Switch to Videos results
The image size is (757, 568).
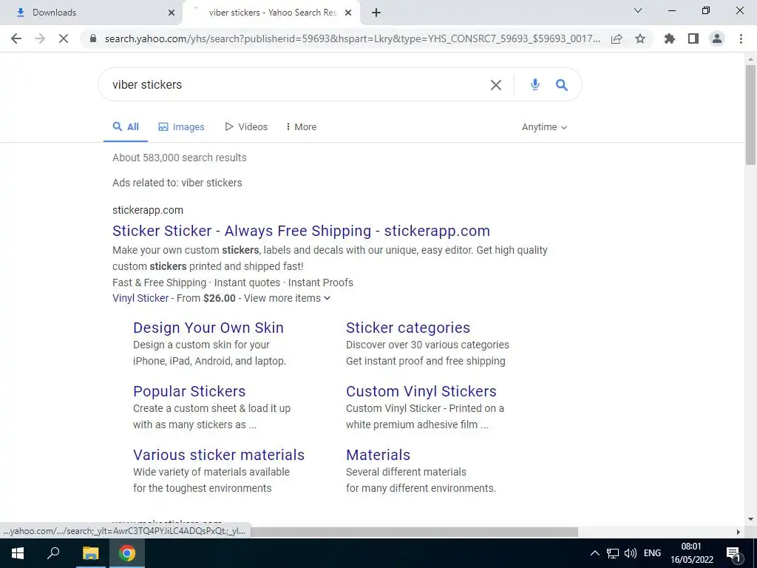pos(246,127)
